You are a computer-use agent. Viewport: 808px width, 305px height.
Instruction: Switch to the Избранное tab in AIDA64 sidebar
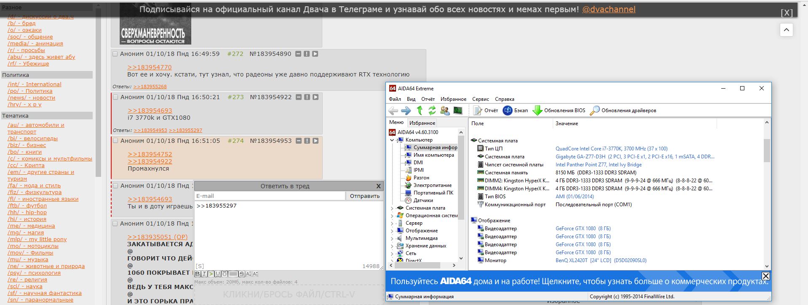coord(422,123)
